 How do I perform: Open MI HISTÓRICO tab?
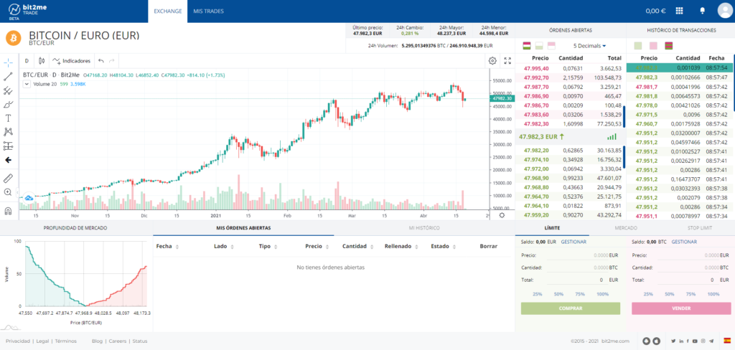pyautogui.click(x=423, y=228)
